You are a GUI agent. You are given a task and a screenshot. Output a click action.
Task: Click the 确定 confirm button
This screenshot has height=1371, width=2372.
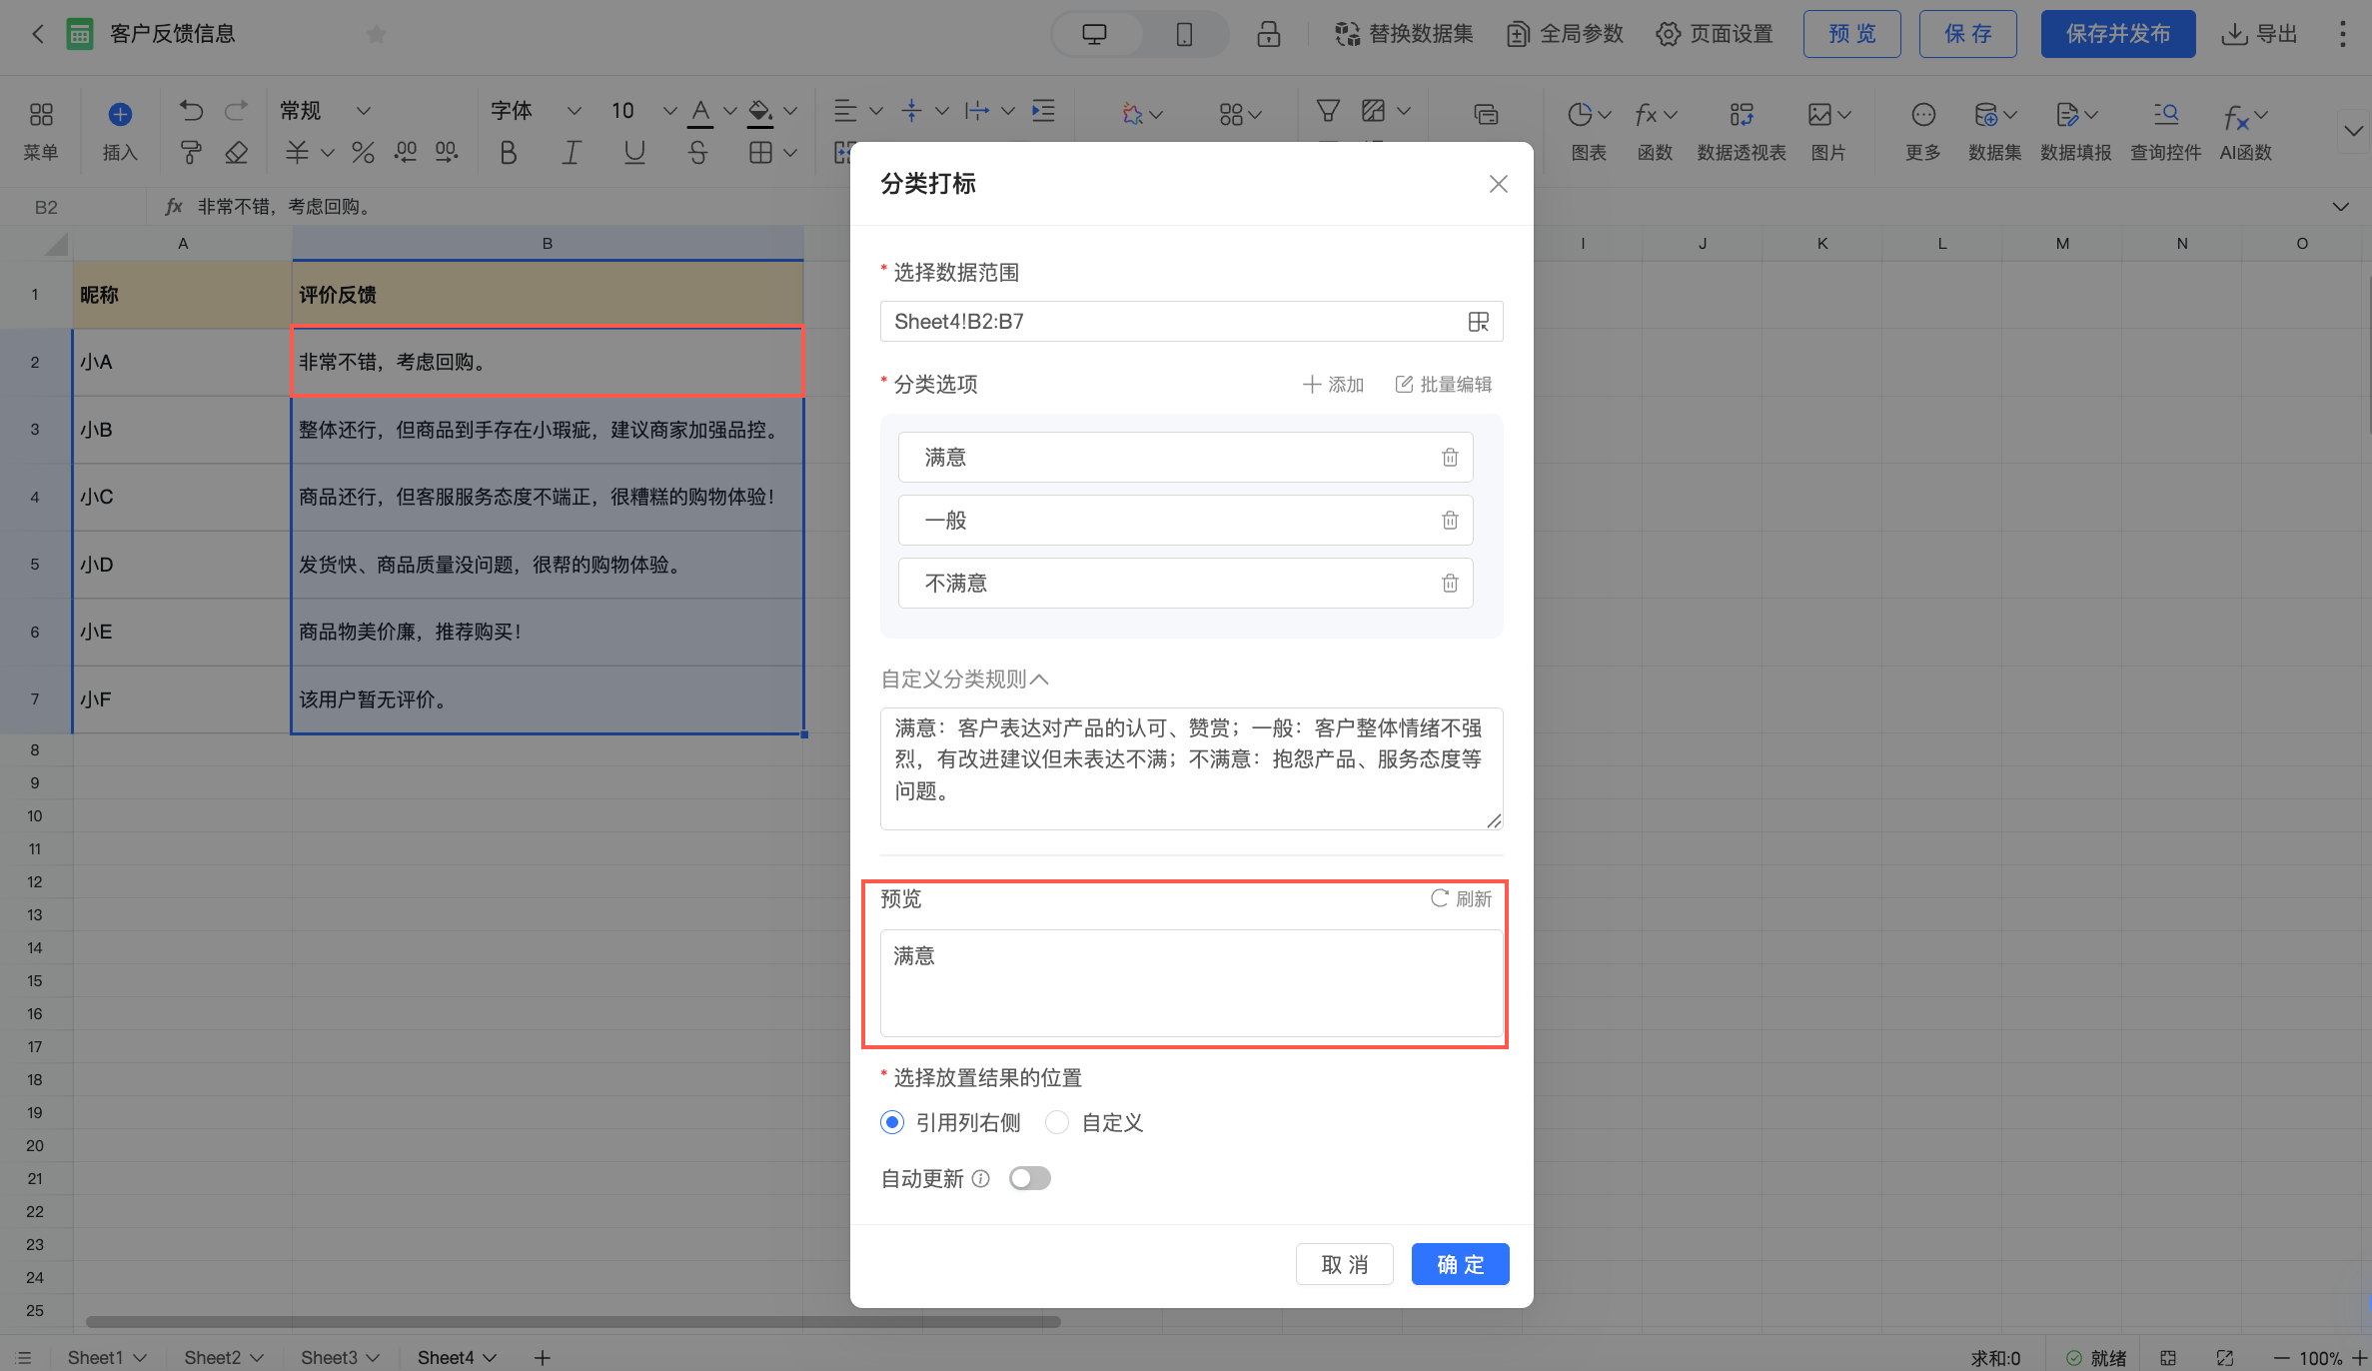click(1460, 1265)
